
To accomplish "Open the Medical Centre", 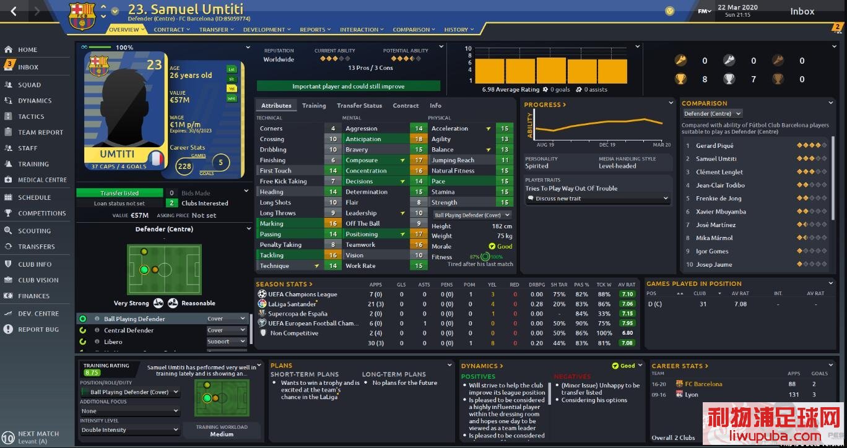I will 42,179.
